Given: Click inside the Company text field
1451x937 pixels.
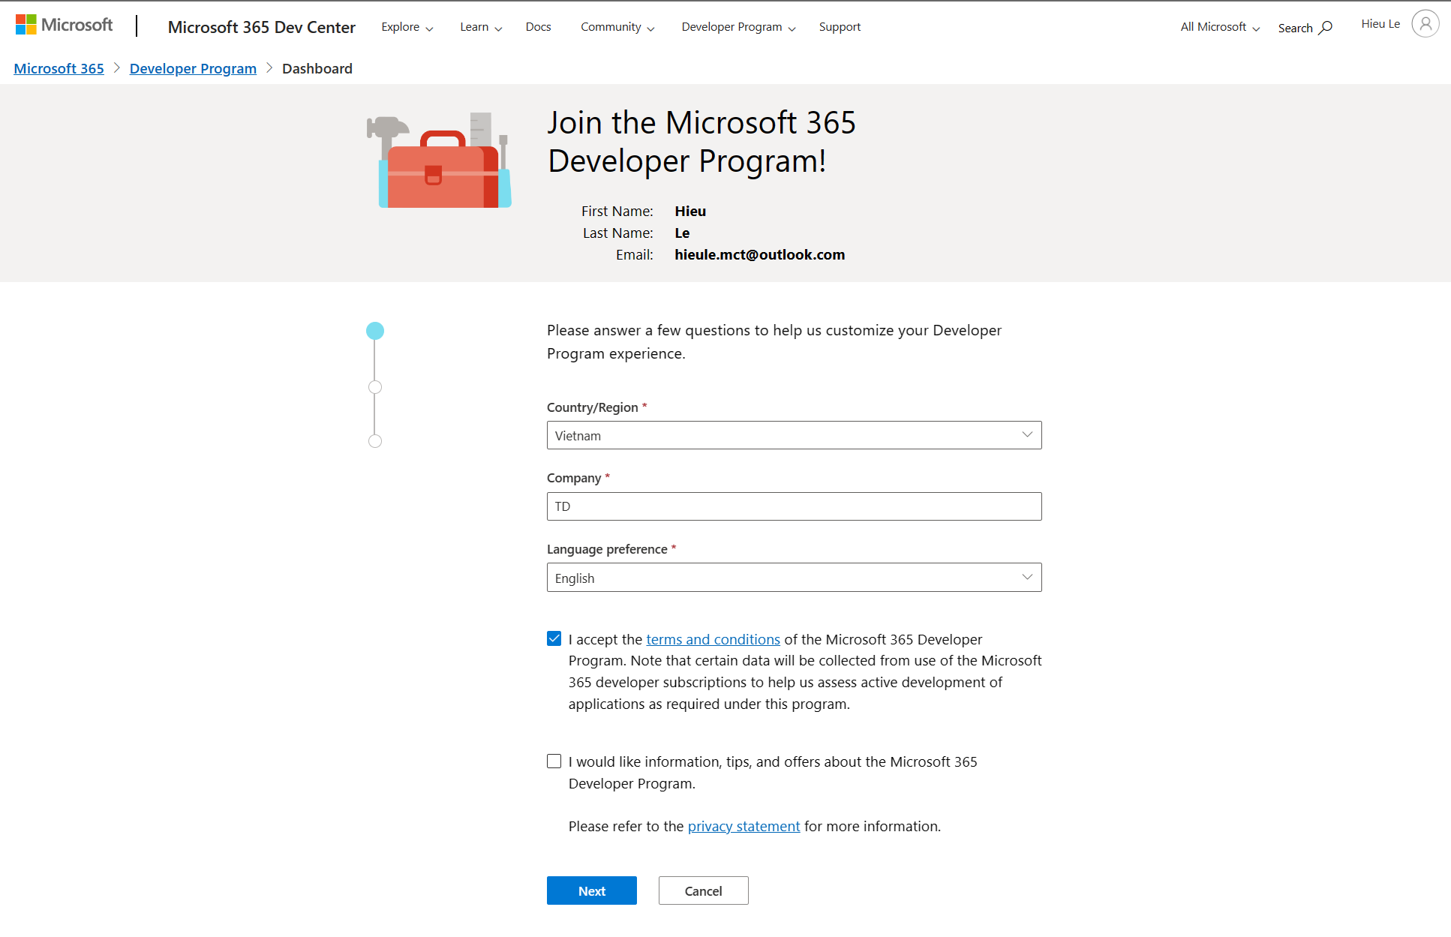Looking at the screenshot, I should pos(793,506).
